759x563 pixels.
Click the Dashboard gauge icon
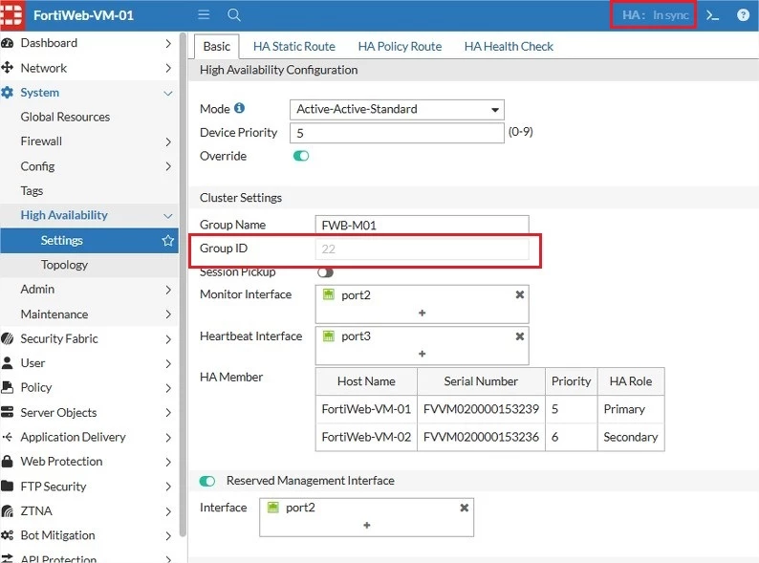[8, 43]
